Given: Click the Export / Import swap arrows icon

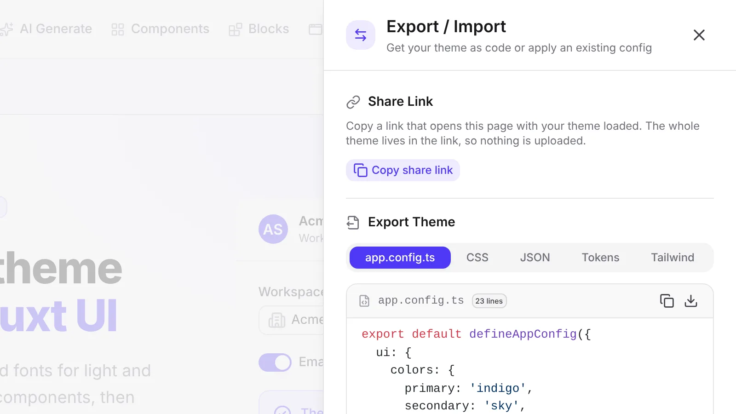Looking at the screenshot, I should 361,35.
